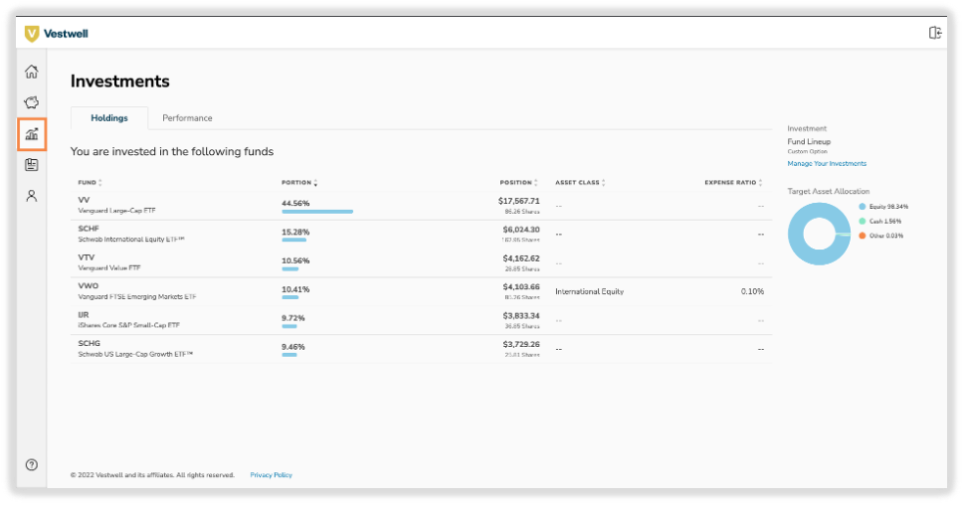Click the VV portion progress bar

pyautogui.click(x=317, y=212)
